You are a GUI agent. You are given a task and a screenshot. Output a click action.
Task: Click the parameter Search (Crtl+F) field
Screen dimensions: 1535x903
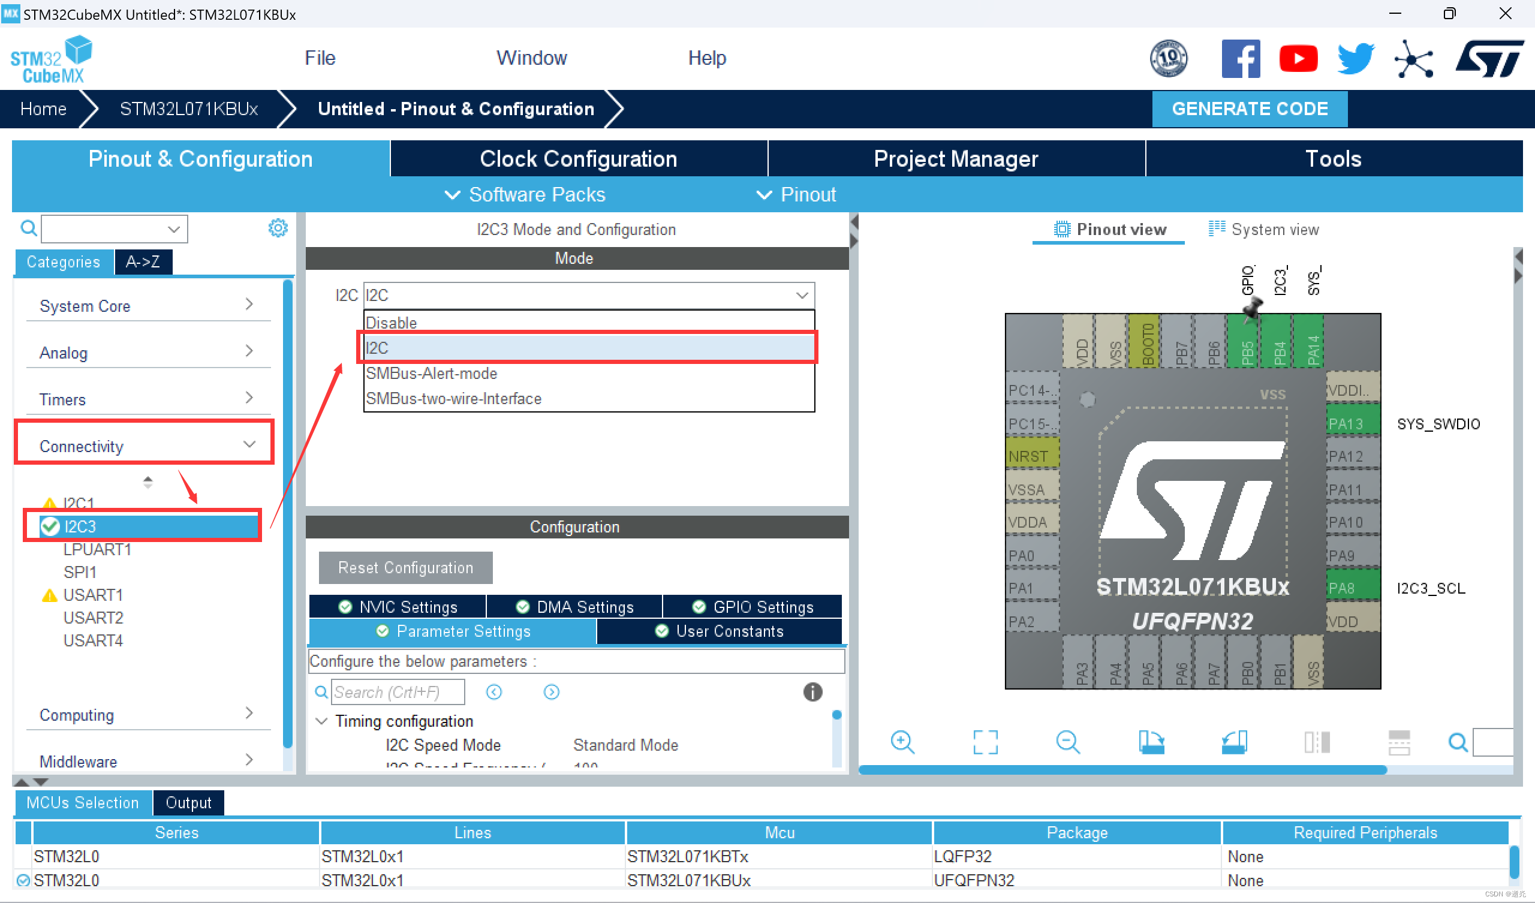click(398, 692)
